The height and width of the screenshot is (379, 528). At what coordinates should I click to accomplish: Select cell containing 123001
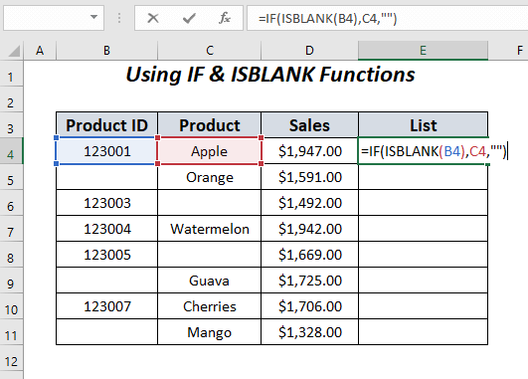click(x=106, y=151)
